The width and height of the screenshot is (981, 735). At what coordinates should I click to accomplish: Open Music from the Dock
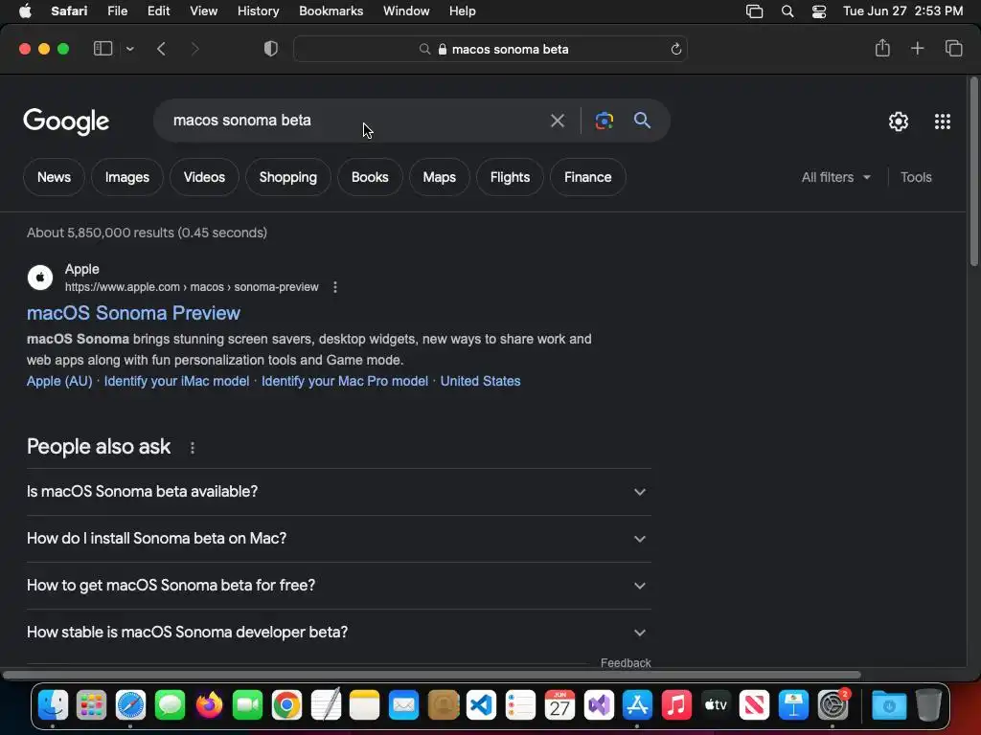pyautogui.click(x=676, y=705)
